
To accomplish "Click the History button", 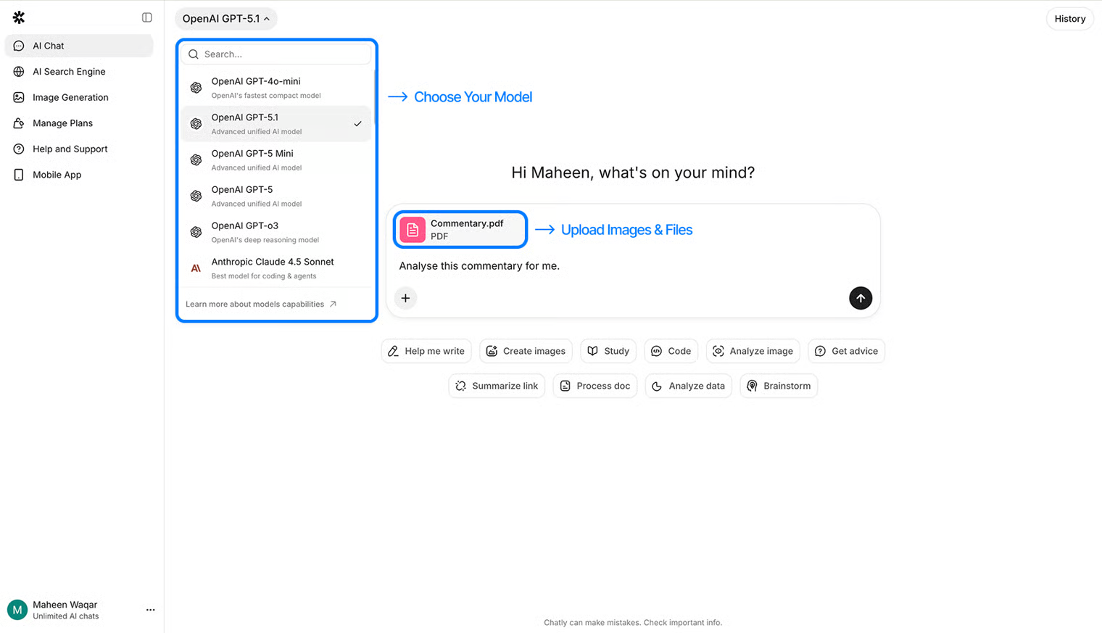I will click(1069, 19).
